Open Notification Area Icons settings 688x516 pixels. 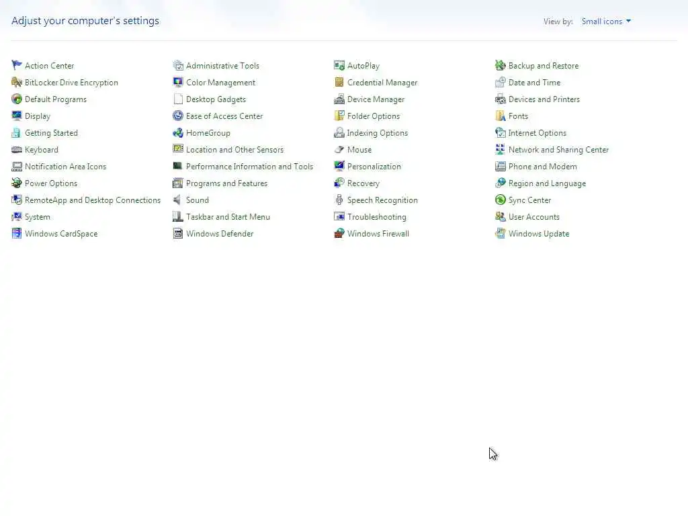(65, 167)
